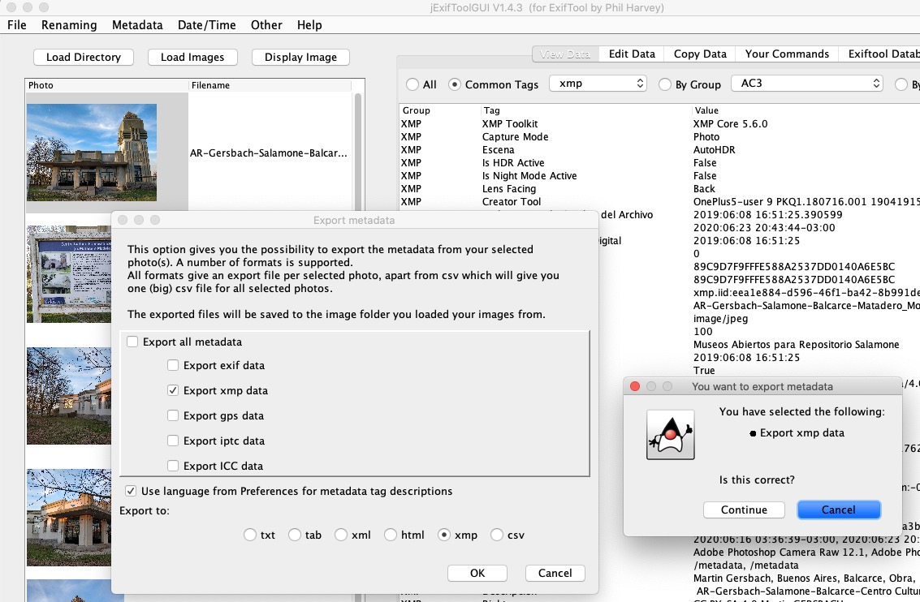Open the xmp tag group dropdown
This screenshot has width=920, height=602.
tap(598, 83)
